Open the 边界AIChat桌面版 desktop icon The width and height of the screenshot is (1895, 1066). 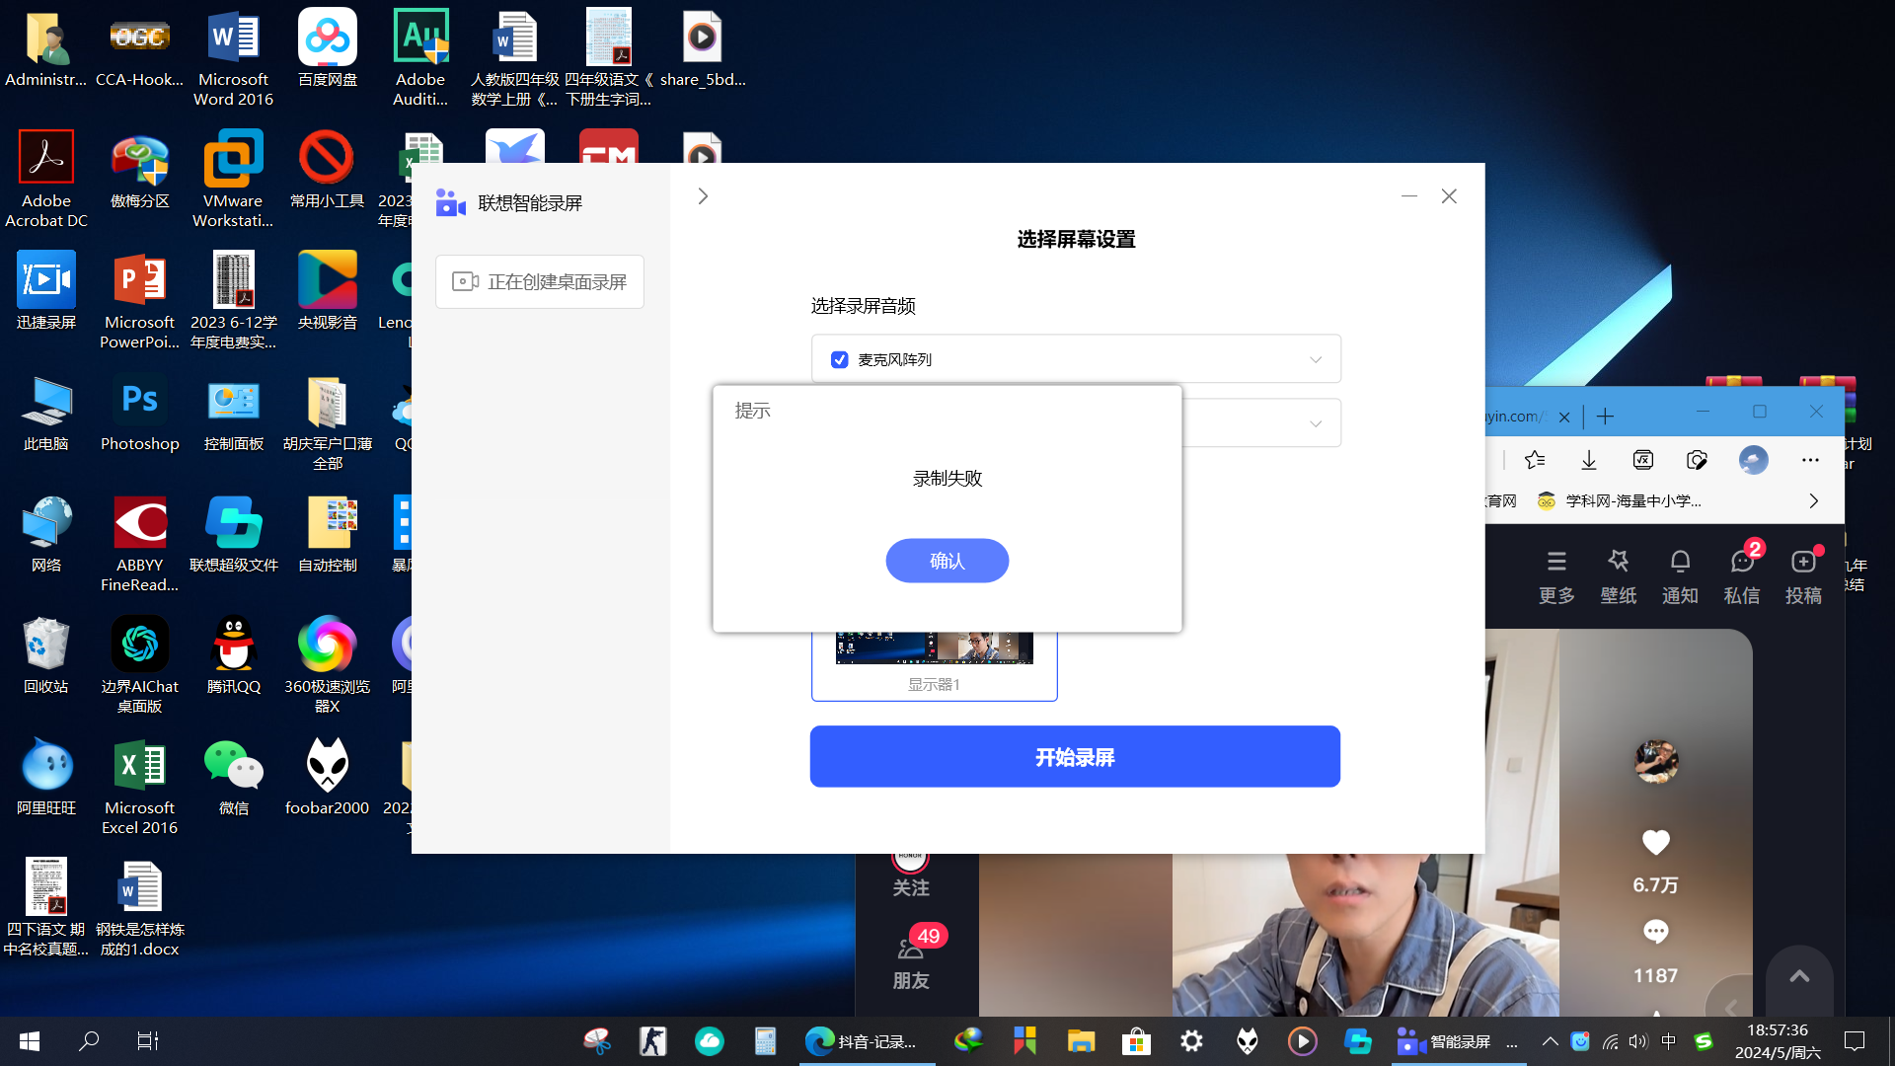140,665
